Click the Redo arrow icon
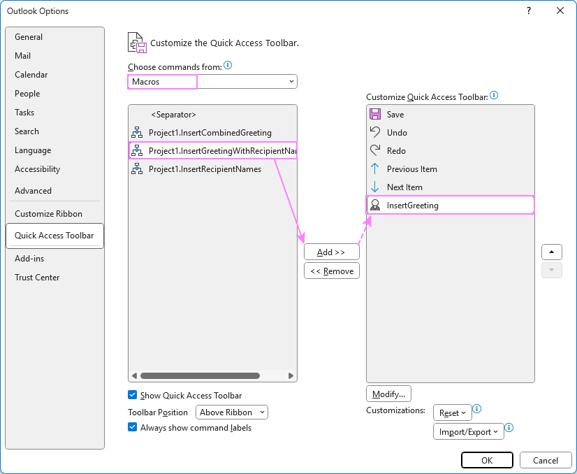This screenshot has height=474, width=577. click(375, 150)
